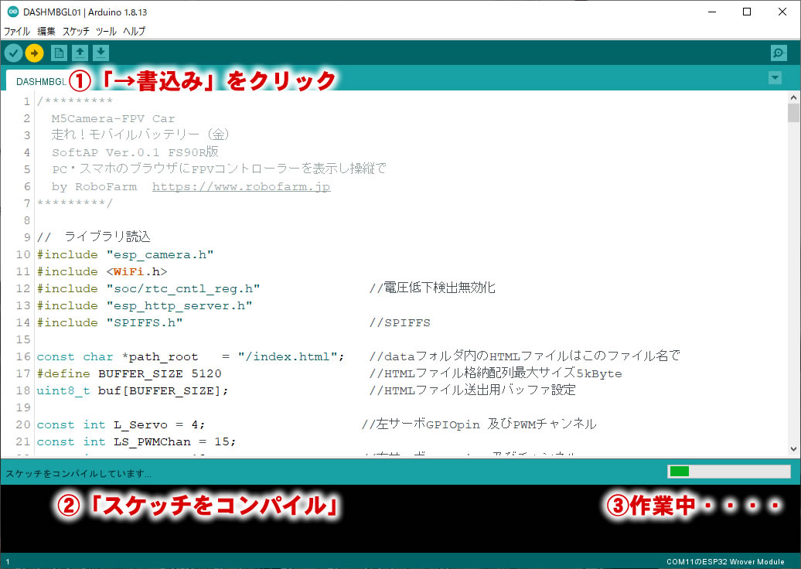Click the //電圧低下検出無効化 comment
This screenshot has width=801, height=569.
(431, 288)
